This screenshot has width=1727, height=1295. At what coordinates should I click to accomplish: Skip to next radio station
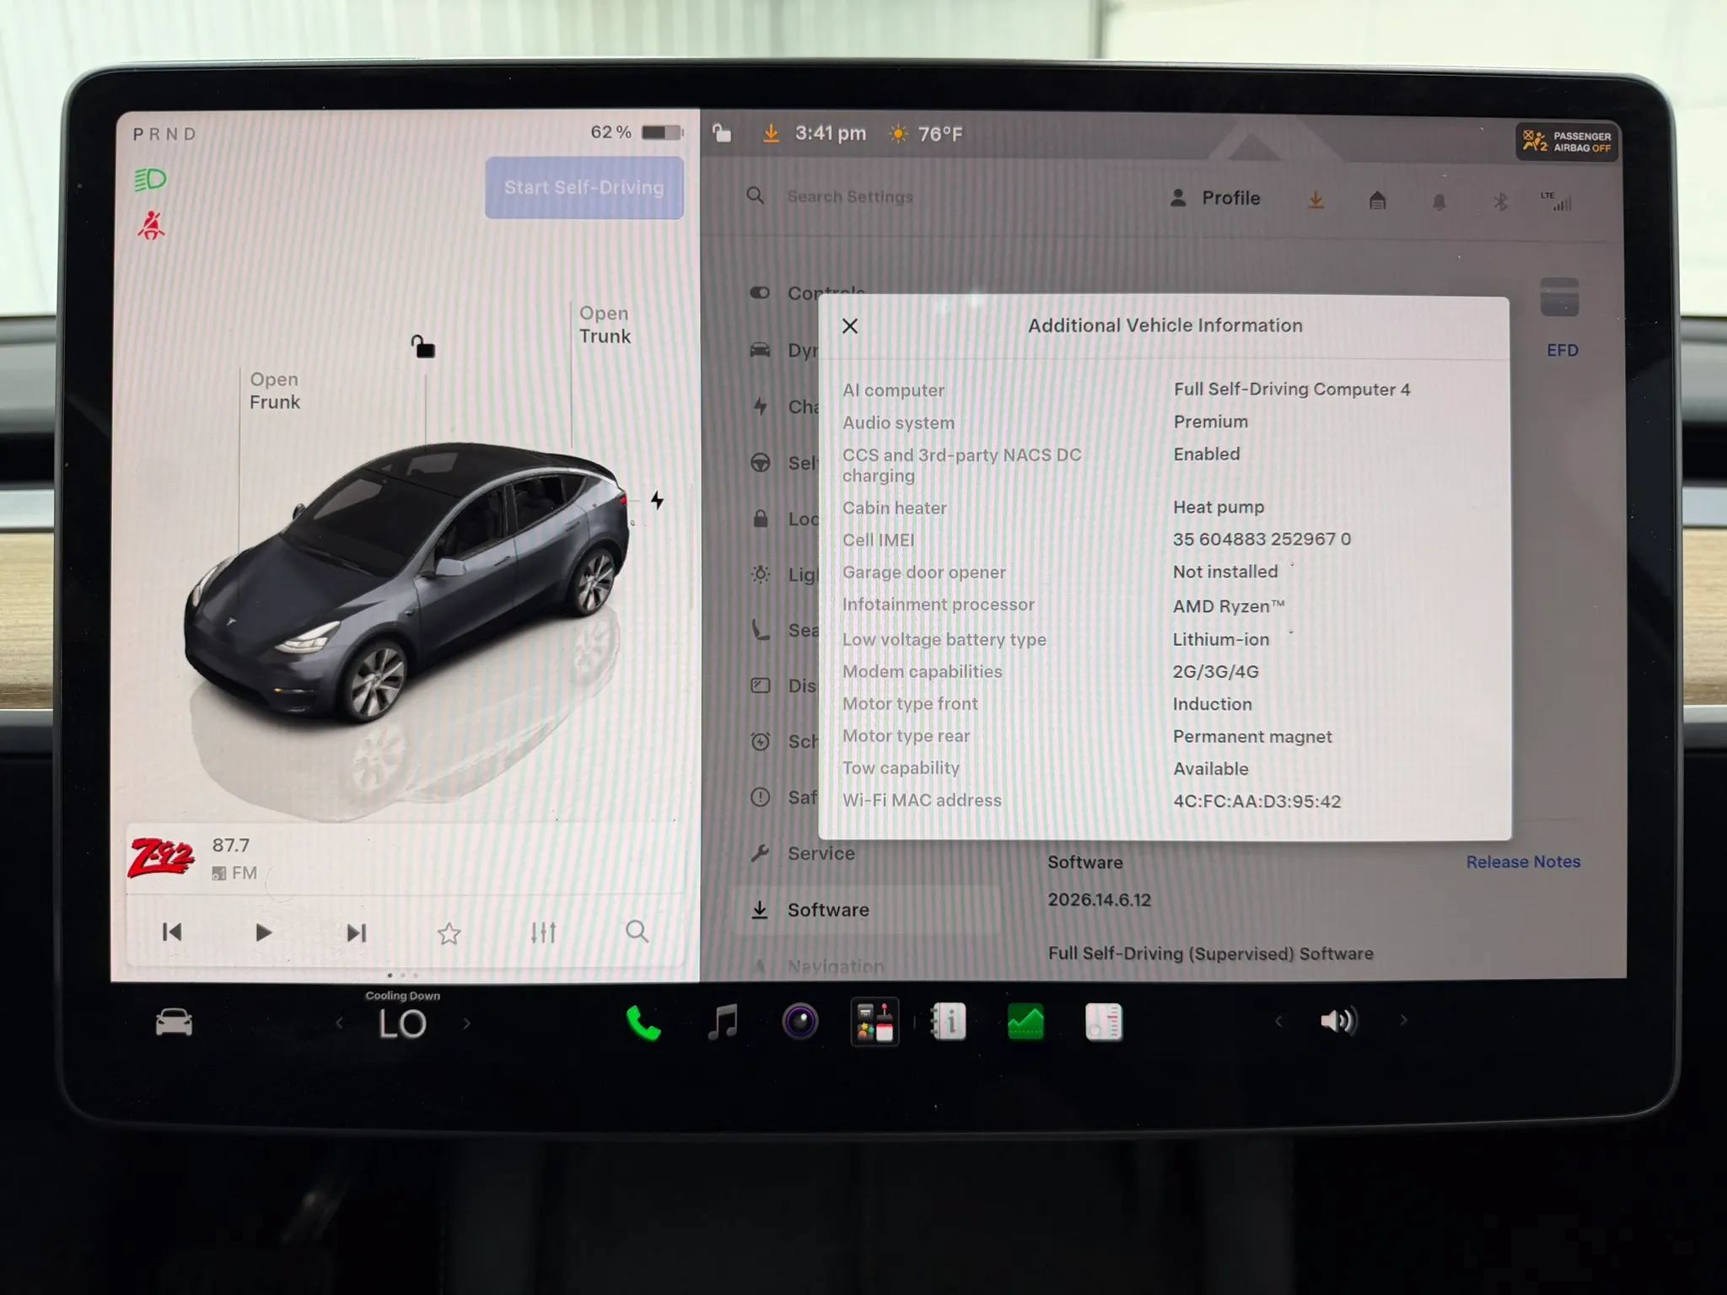click(356, 932)
